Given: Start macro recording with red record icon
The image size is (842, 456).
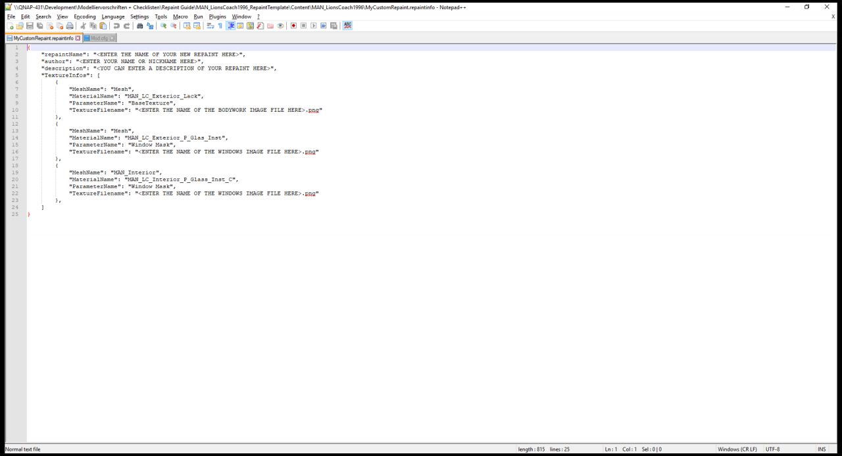Looking at the screenshot, I should point(293,26).
